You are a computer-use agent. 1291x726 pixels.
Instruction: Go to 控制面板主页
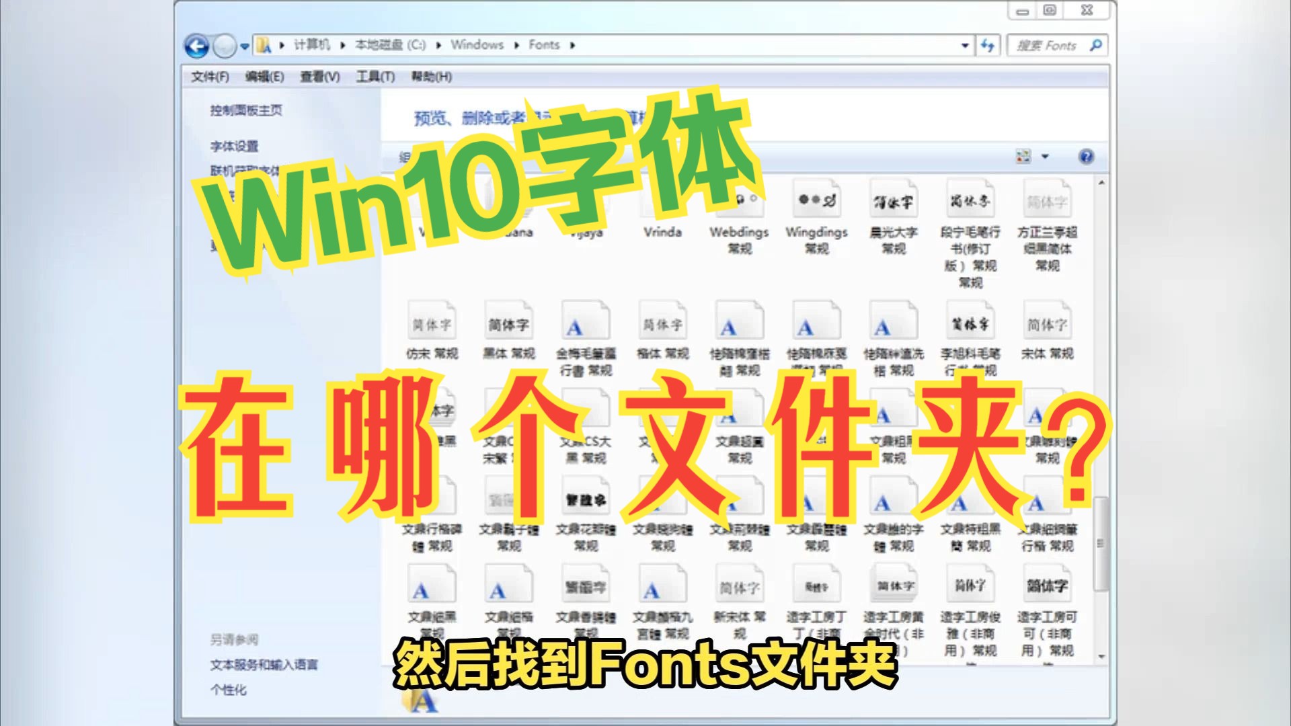(x=244, y=112)
